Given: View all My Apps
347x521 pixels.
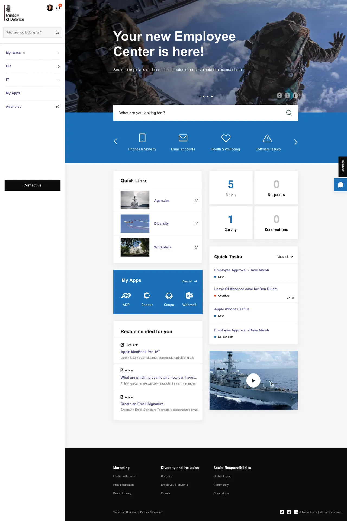Looking at the screenshot, I should click(x=189, y=281).
